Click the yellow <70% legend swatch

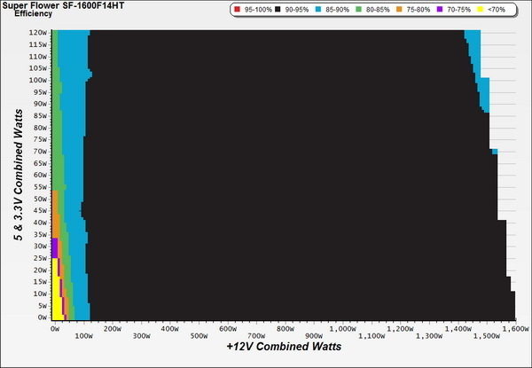[480, 10]
